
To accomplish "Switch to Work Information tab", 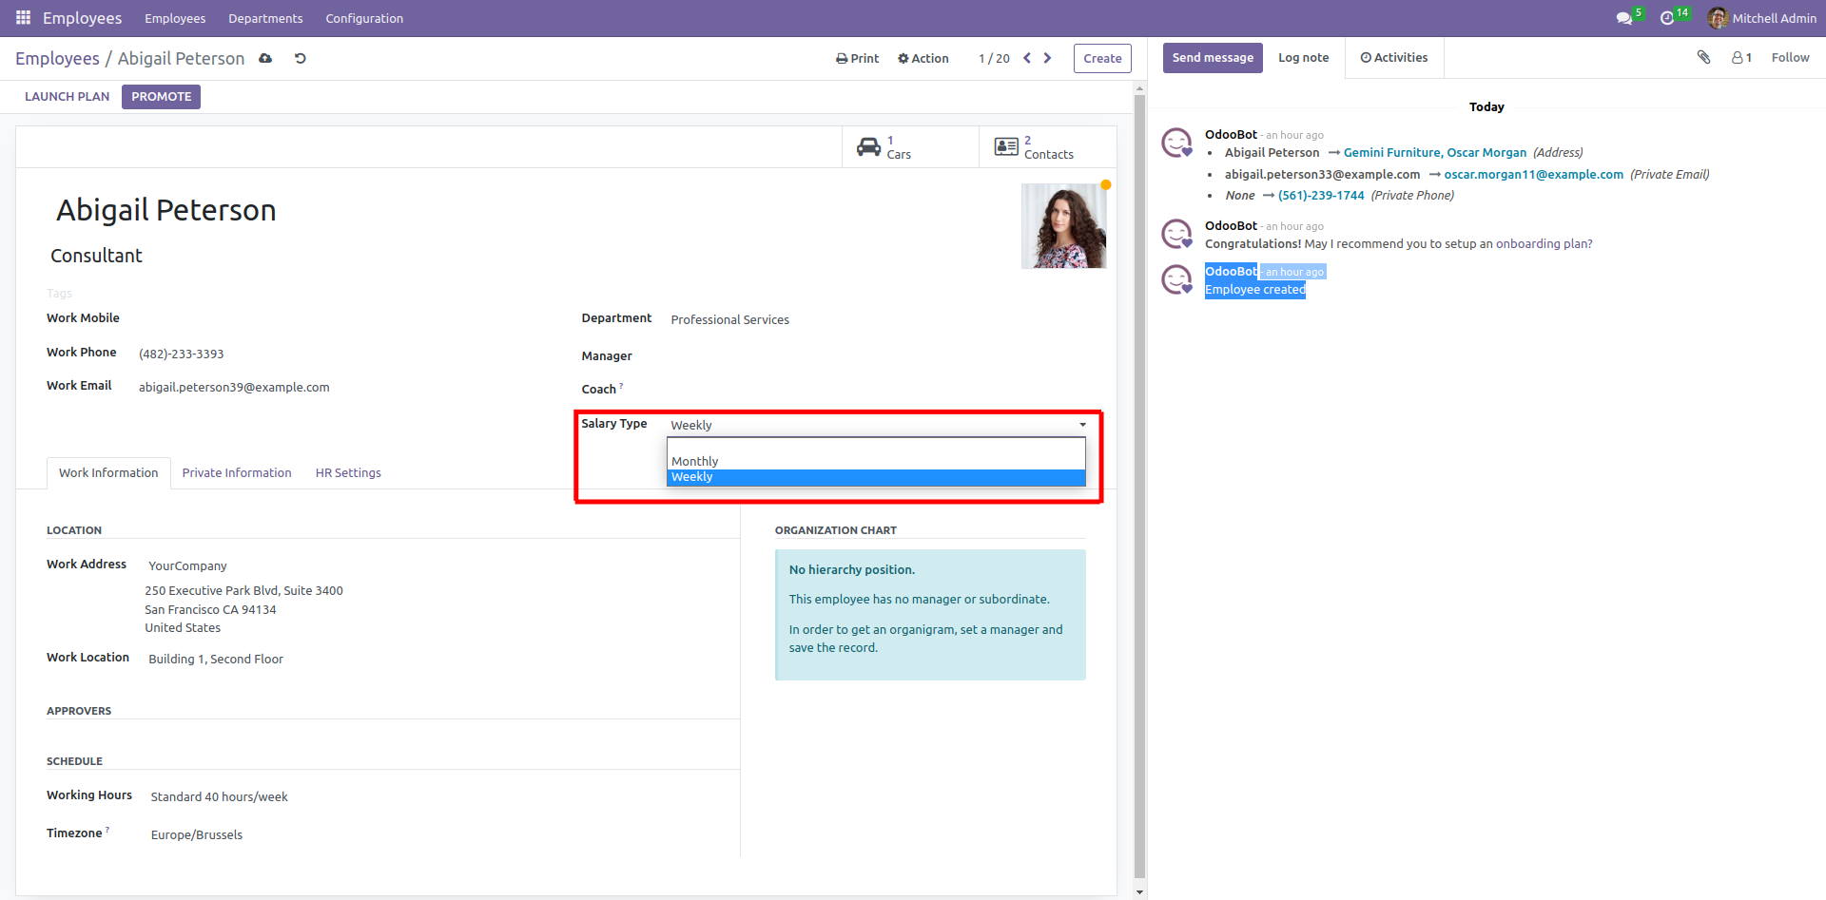I will coord(108,472).
